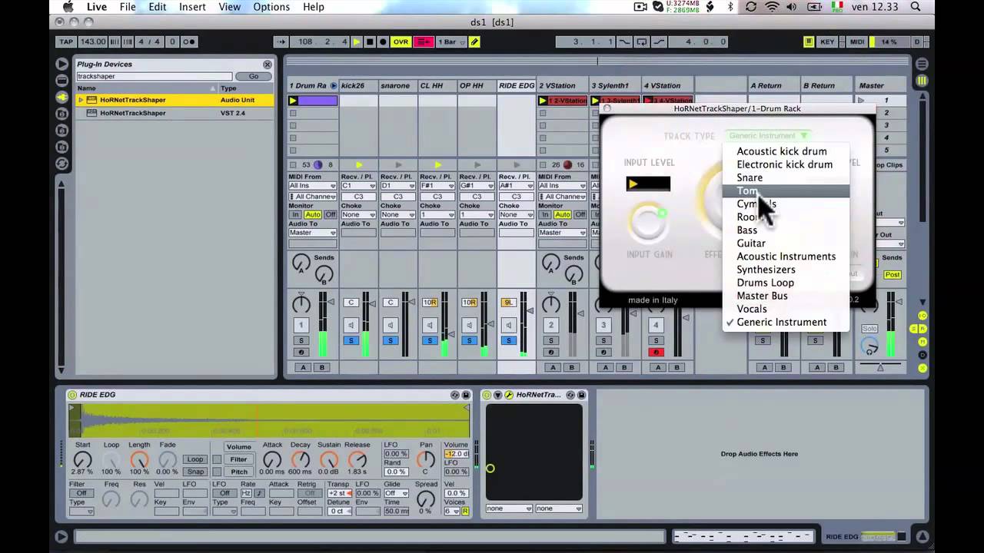The width and height of the screenshot is (984, 553).
Task: Mute the kick26 chain speaker icon
Action: click(x=351, y=325)
